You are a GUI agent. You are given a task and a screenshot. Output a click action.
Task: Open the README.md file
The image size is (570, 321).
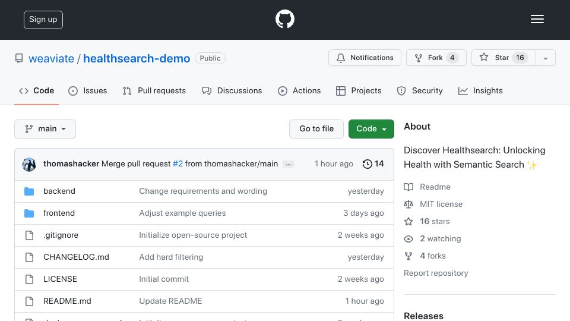67,301
